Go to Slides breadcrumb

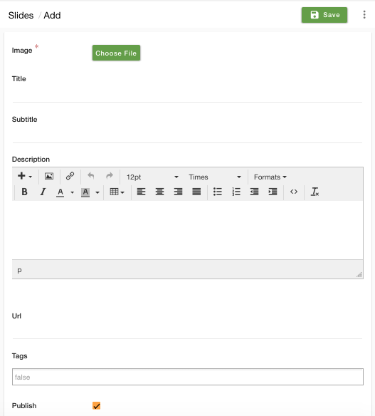click(21, 16)
